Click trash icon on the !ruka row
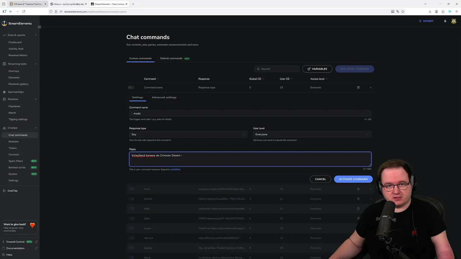Viewport: 461px width, 259px height. pyautogui.click(x=358, y=209)
